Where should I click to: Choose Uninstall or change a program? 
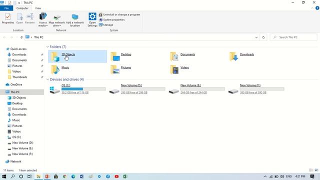(x=119, y=14)
